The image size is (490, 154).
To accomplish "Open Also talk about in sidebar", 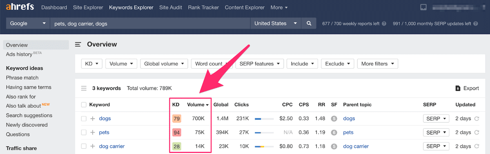I will (23, 106).
